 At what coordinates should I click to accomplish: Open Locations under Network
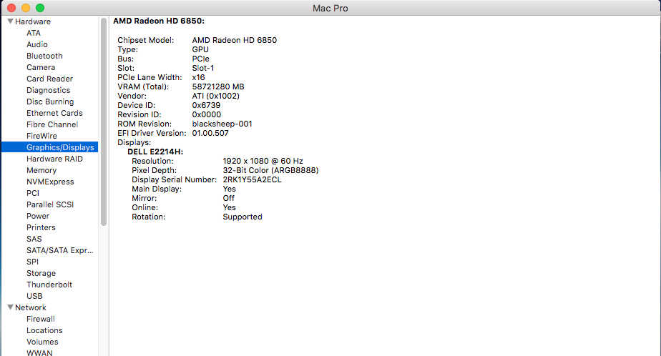[44, 330]
